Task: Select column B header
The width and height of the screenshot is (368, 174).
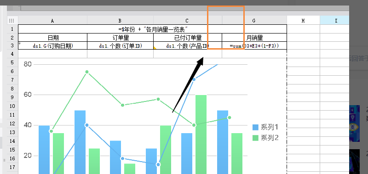Action: [120, 21]
